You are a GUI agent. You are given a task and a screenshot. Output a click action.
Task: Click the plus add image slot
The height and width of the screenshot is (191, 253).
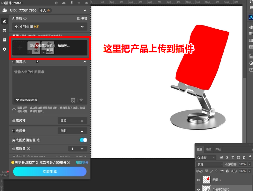[x=20, y=48]
